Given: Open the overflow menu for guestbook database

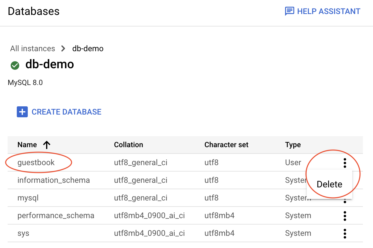Looking at the screenshot, I should (x=345, y=162).
